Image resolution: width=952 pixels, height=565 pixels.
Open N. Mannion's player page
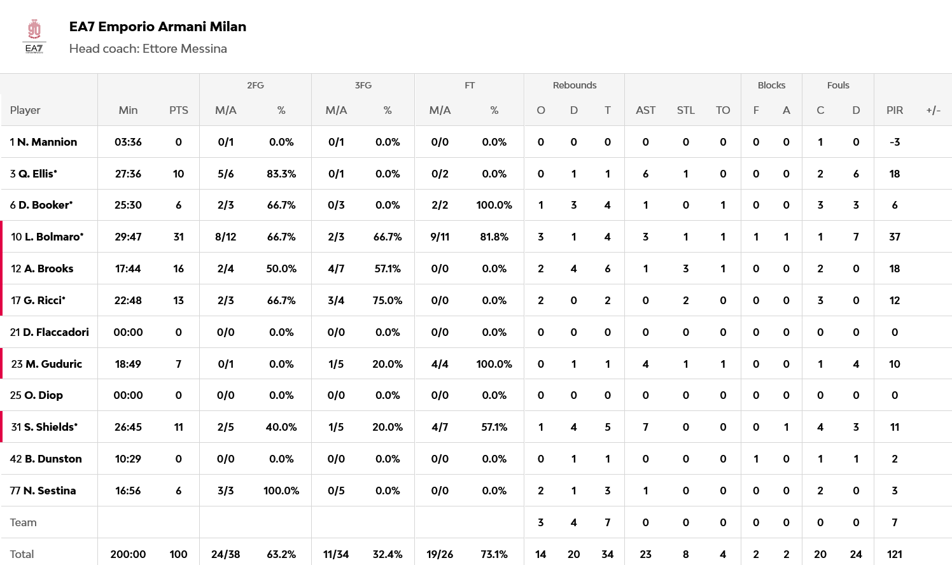[46, 142]
